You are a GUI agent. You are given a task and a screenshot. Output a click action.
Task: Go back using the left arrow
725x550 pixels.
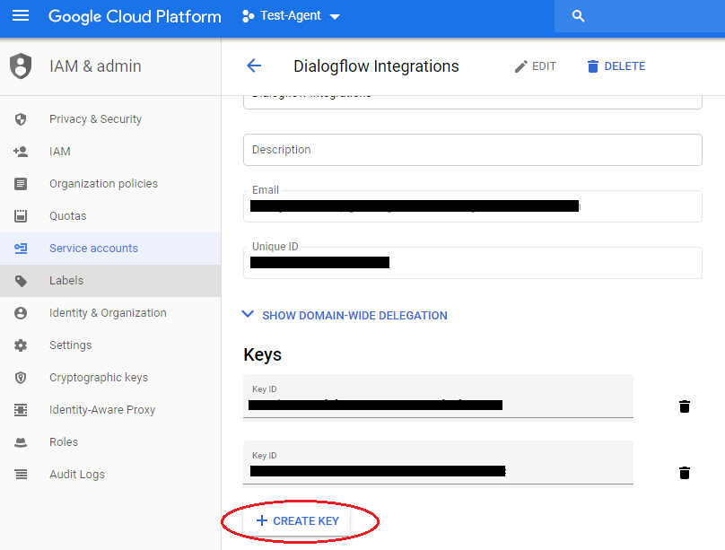[254, 65]
